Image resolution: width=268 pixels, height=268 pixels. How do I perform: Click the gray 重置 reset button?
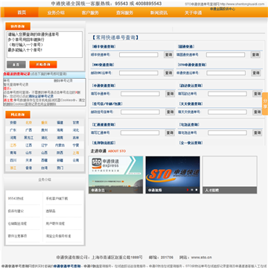16,65
